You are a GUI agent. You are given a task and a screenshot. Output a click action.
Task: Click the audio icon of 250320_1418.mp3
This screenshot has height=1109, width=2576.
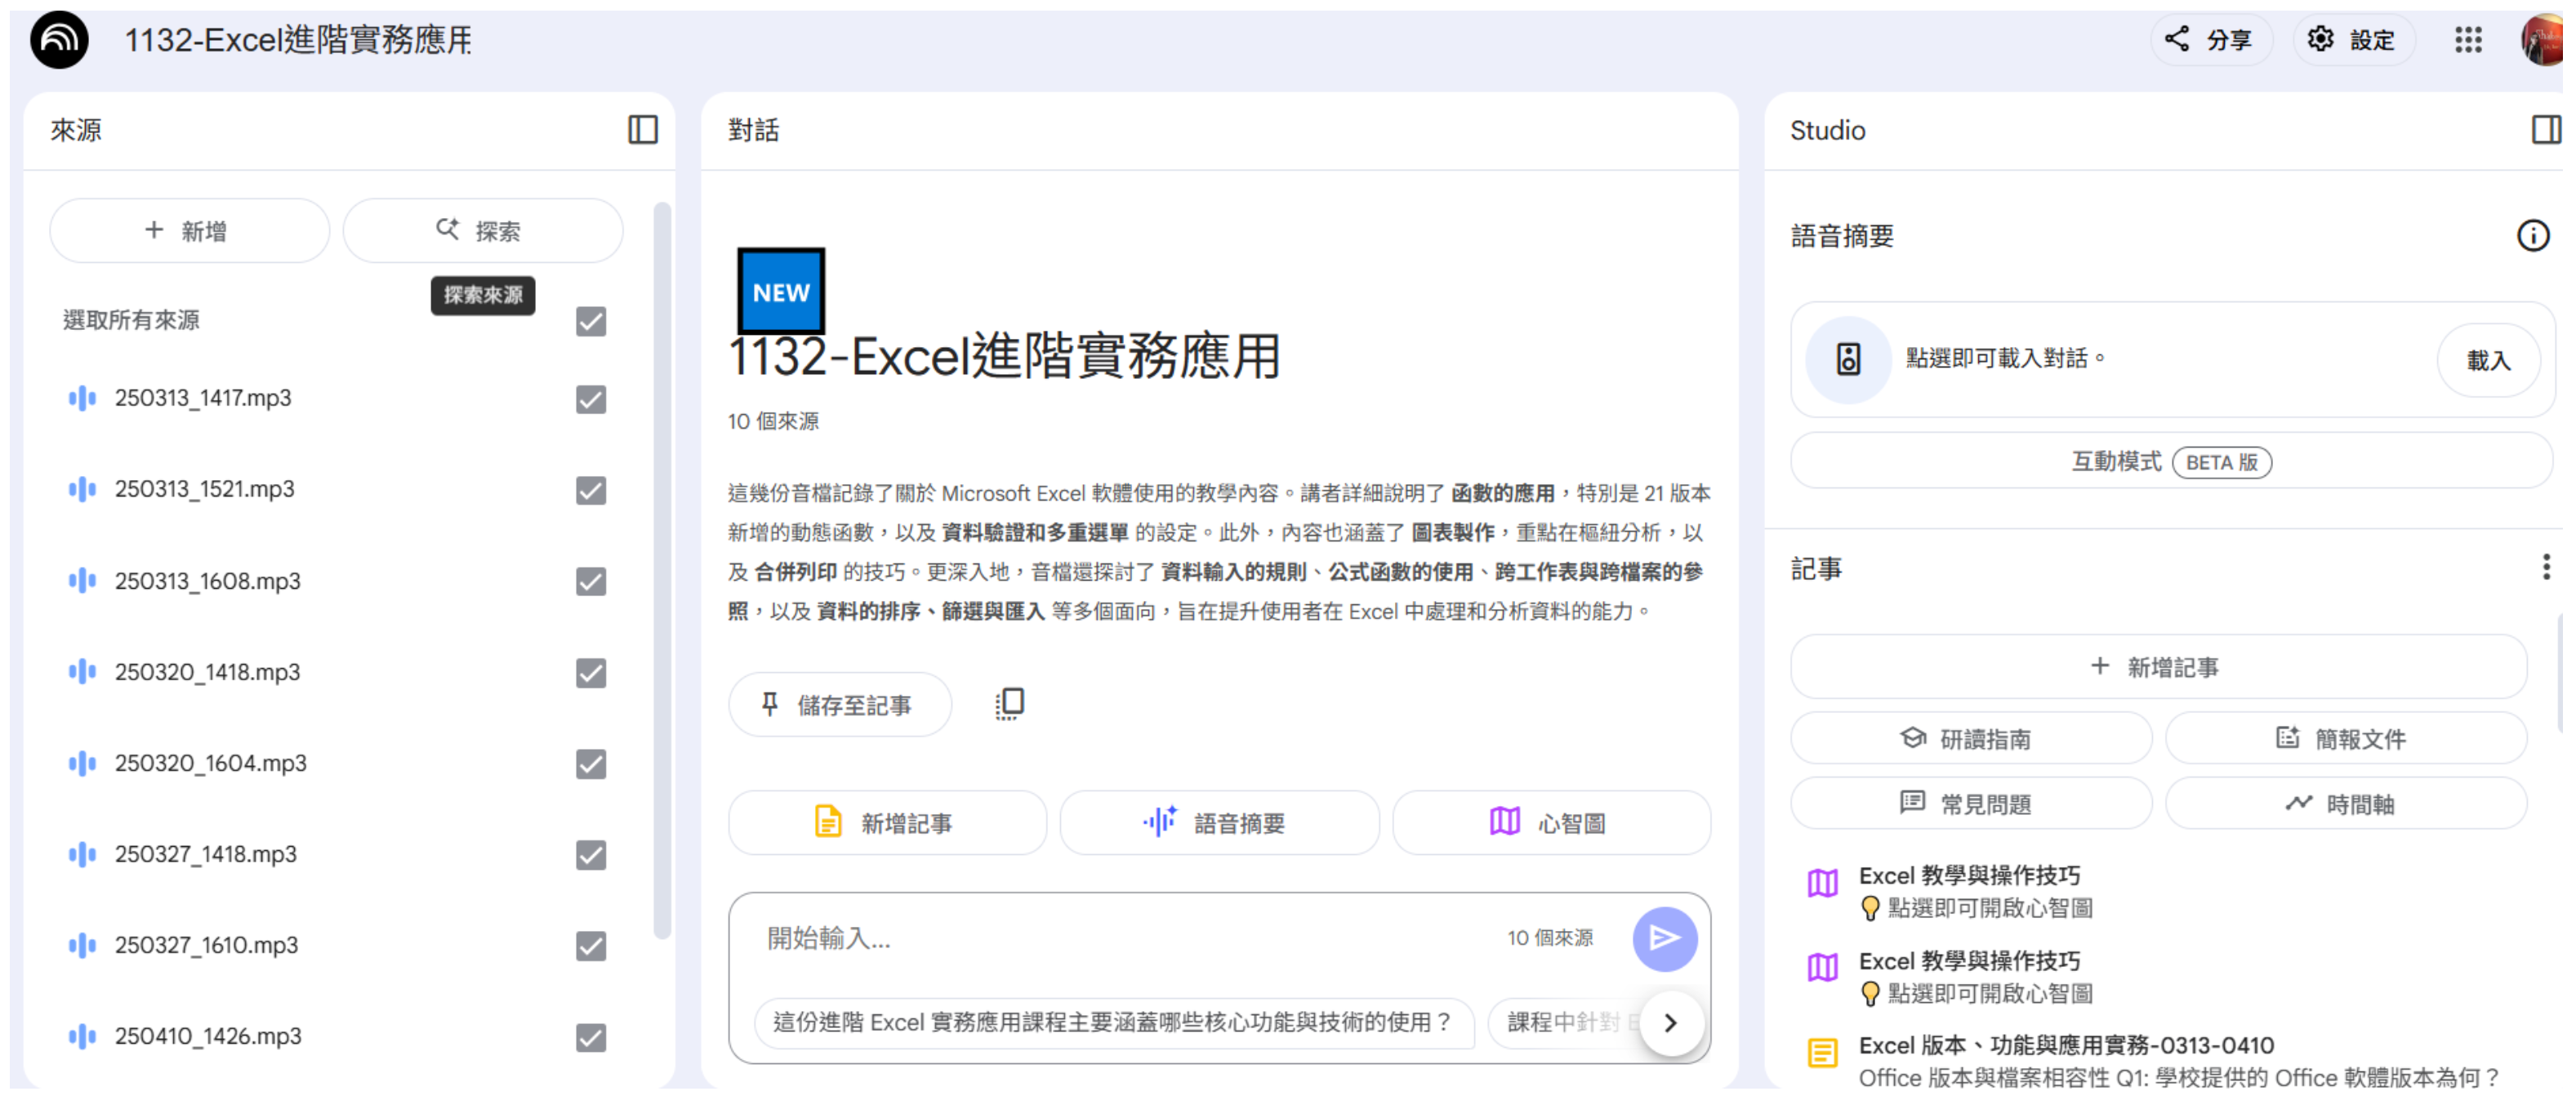(82, 672)
